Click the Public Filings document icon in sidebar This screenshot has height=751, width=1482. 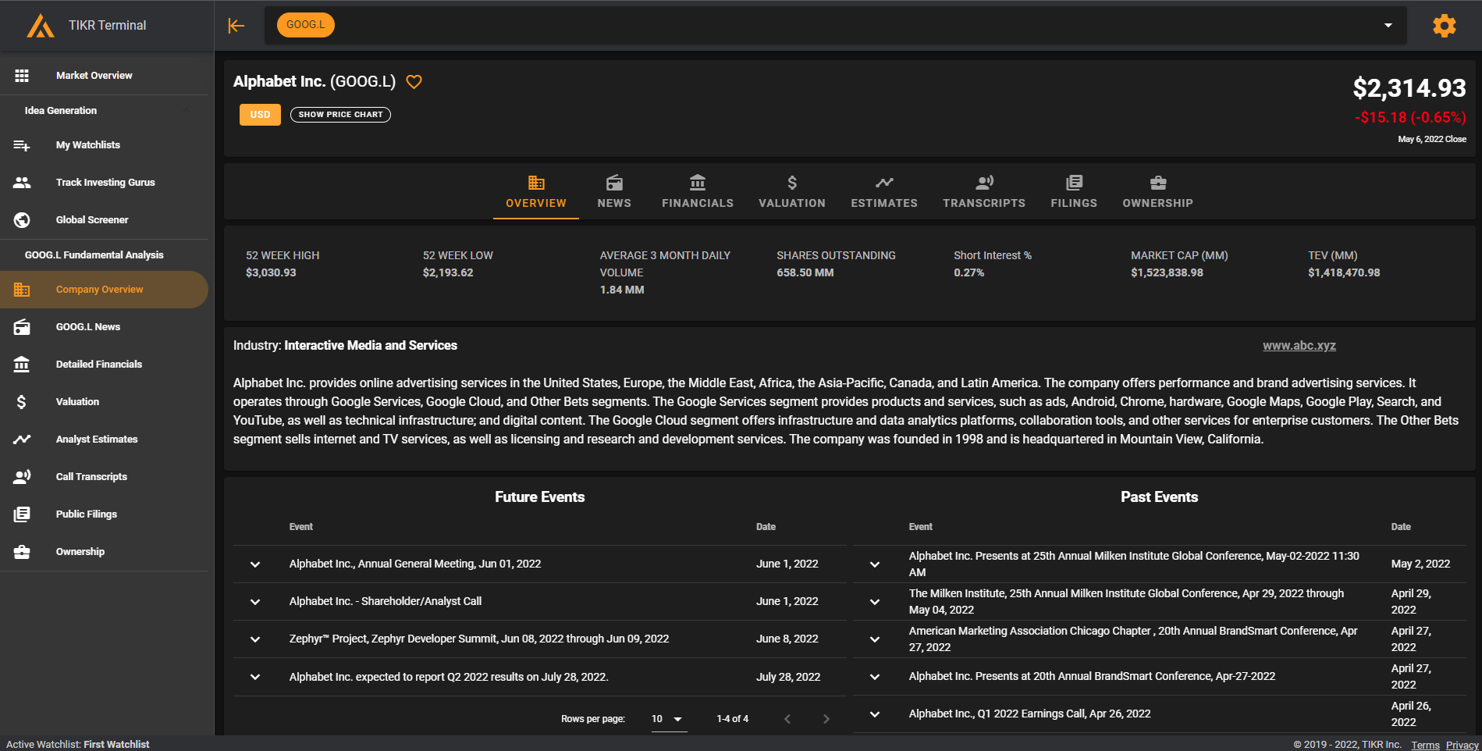point(22,514)
